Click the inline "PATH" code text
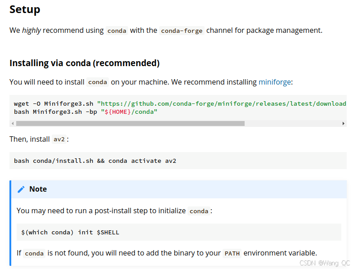 232,253
